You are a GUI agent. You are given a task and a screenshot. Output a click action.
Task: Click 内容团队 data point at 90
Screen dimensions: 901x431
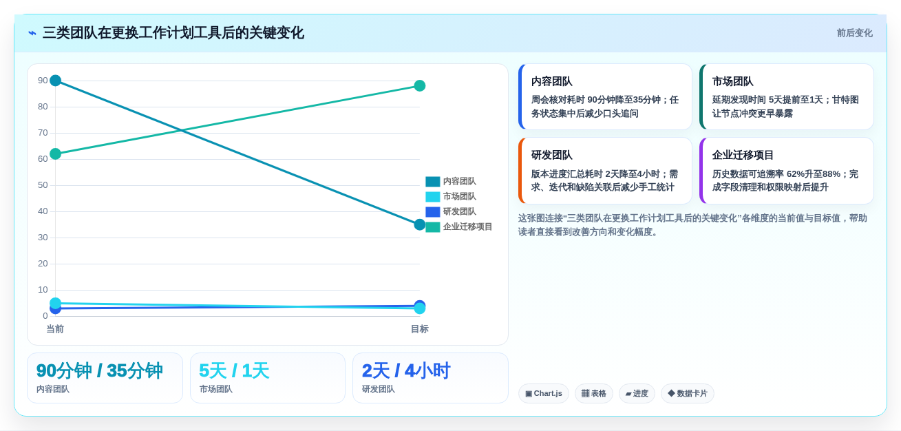point(56,81)
